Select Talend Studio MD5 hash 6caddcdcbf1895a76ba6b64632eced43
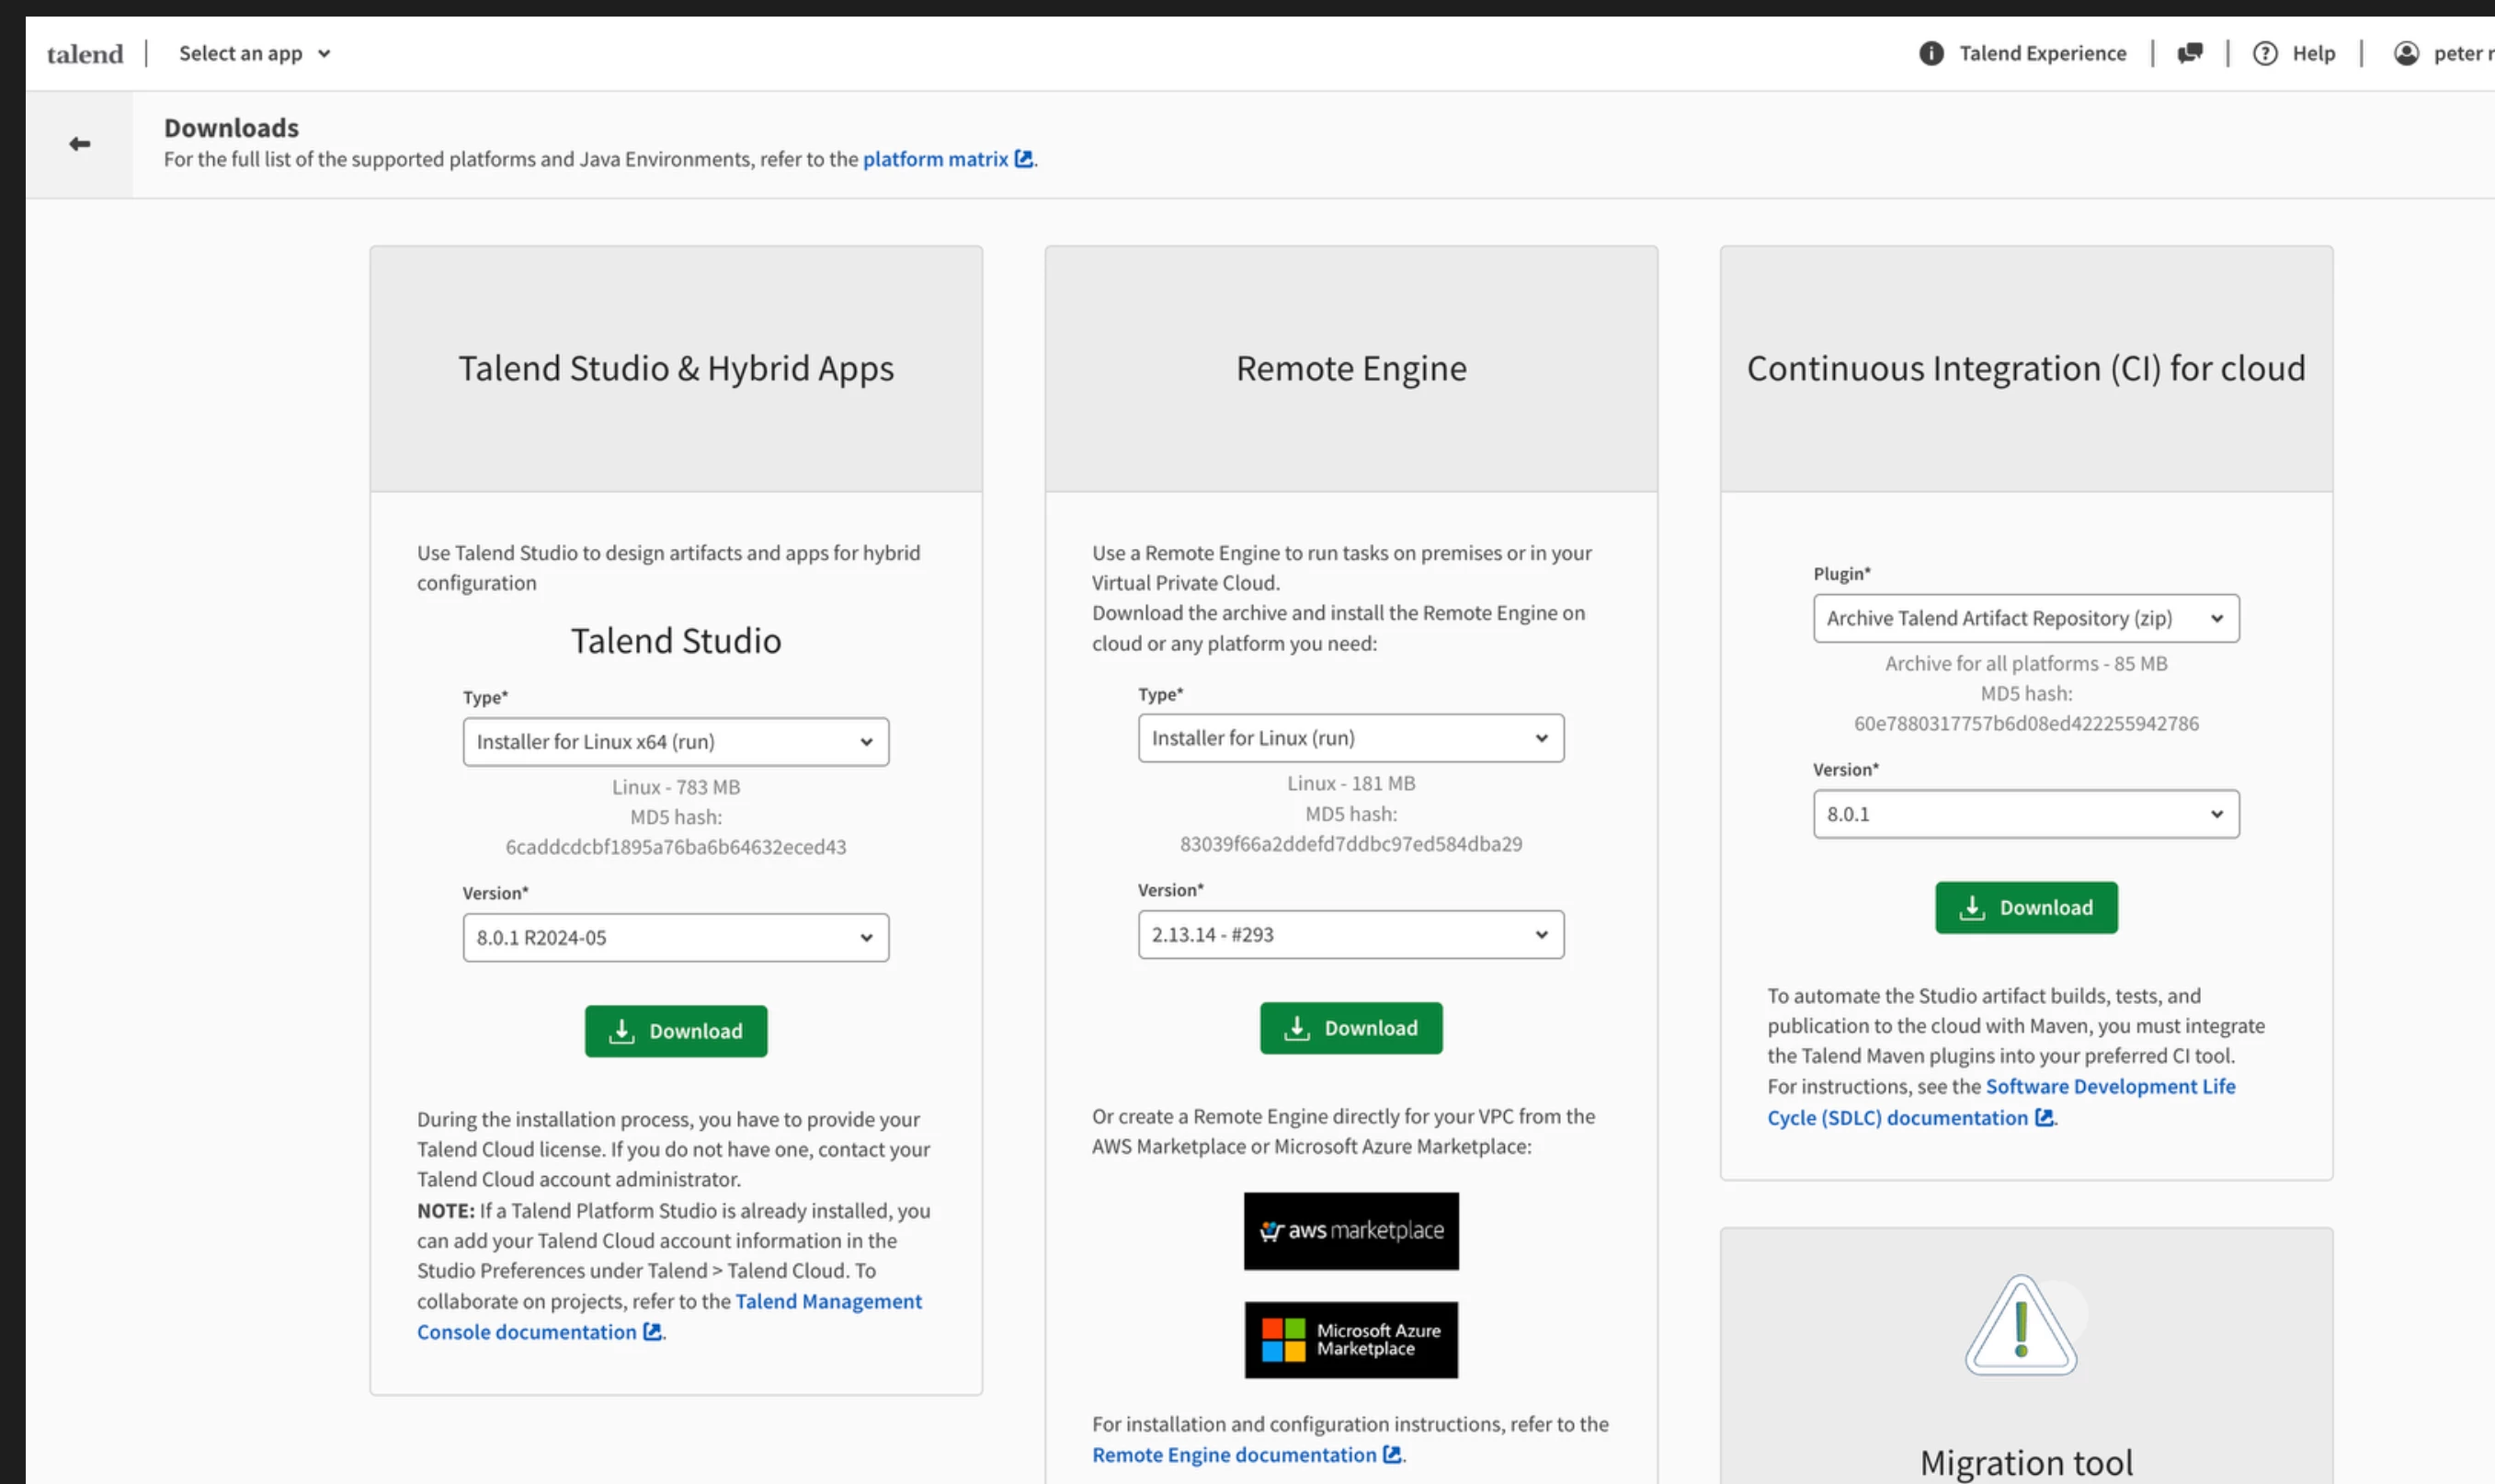Viewport: 2495px width, 1484px height. 676,847
